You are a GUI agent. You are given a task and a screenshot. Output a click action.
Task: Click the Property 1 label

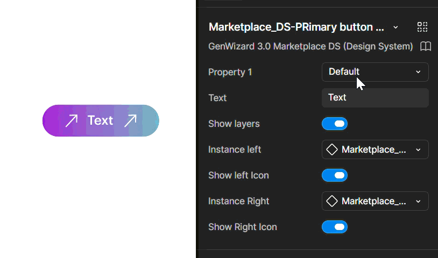point(230,72)
